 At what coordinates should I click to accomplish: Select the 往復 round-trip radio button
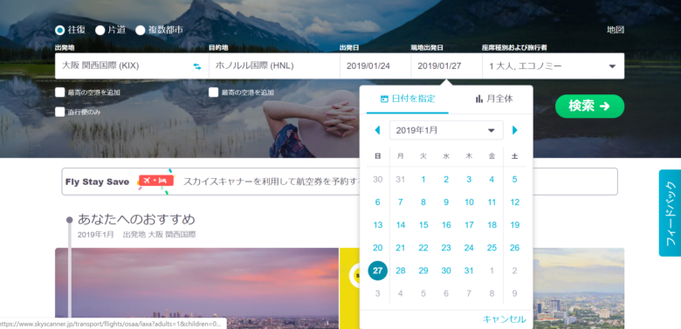tap(60, 31)
